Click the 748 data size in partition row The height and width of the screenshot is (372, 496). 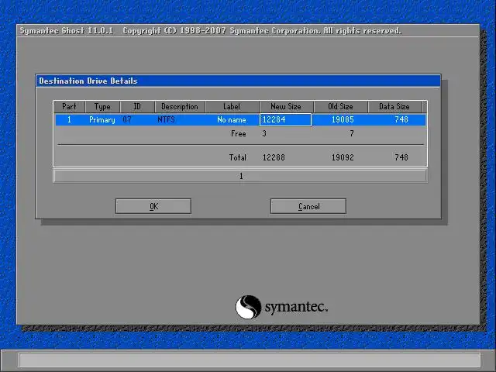pyautogui.click(x=401, y=119)
